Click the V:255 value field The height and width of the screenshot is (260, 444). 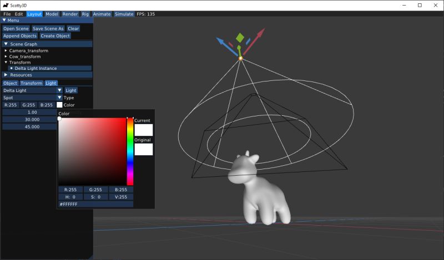tap(121, 197)
